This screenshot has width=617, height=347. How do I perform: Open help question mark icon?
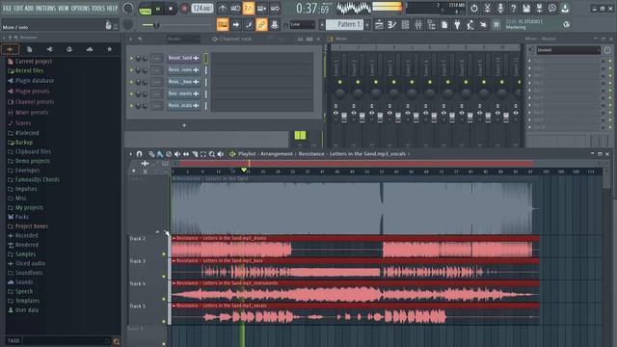click(x=513, y=9)
